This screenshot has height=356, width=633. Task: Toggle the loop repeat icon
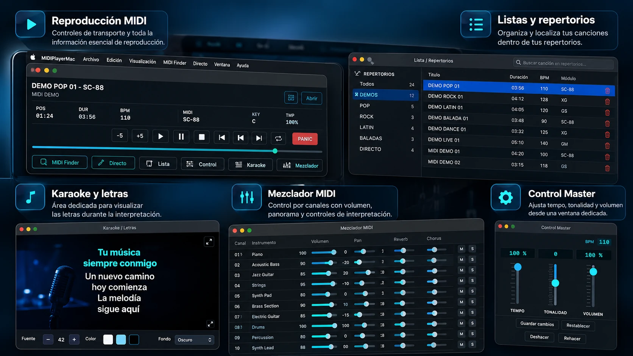[x=278, y=138]
